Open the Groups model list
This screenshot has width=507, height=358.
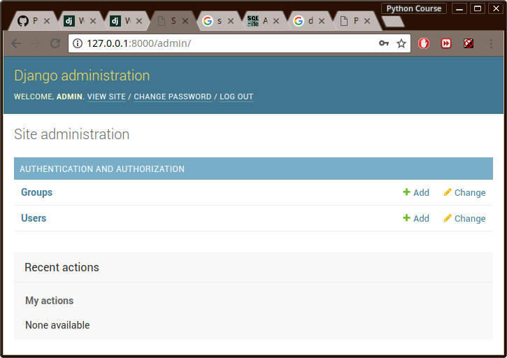[36, 192]
